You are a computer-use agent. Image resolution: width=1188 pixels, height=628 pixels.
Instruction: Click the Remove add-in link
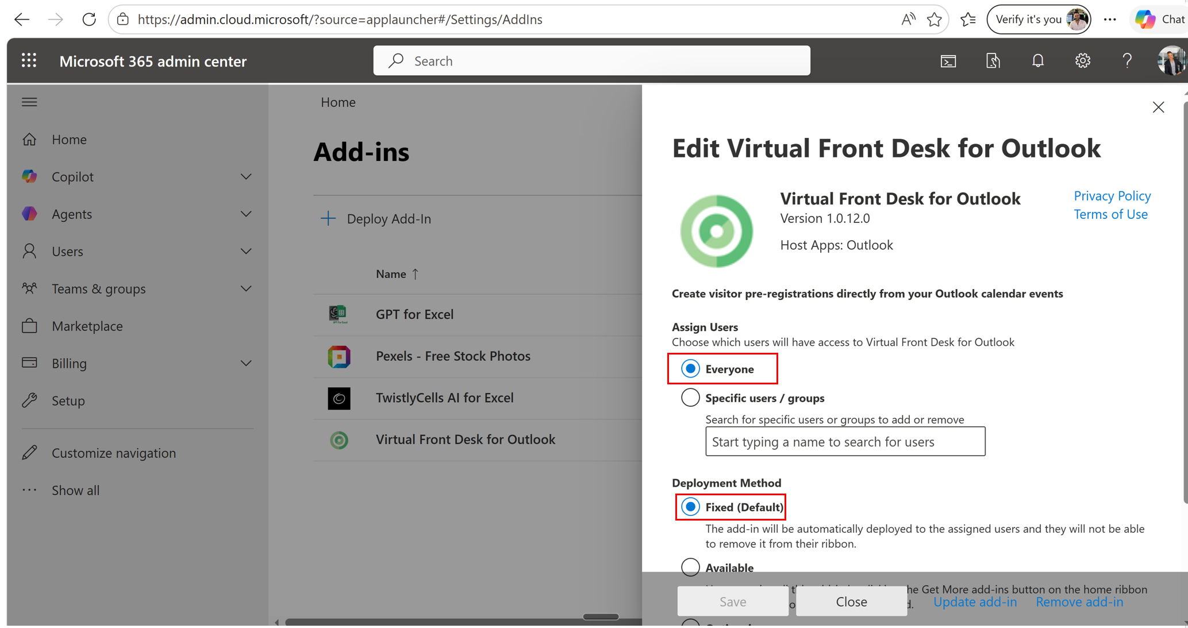coord(1079,602)
